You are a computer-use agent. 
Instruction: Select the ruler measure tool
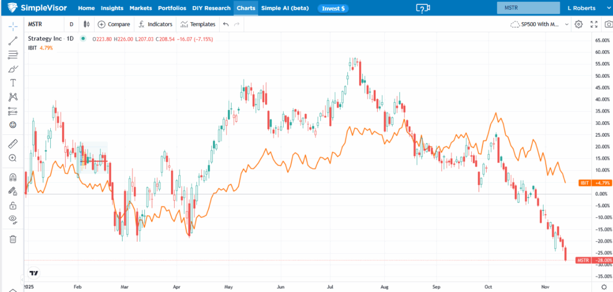13,145
